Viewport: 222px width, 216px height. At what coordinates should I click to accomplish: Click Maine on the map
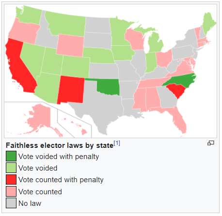point(209,23)
